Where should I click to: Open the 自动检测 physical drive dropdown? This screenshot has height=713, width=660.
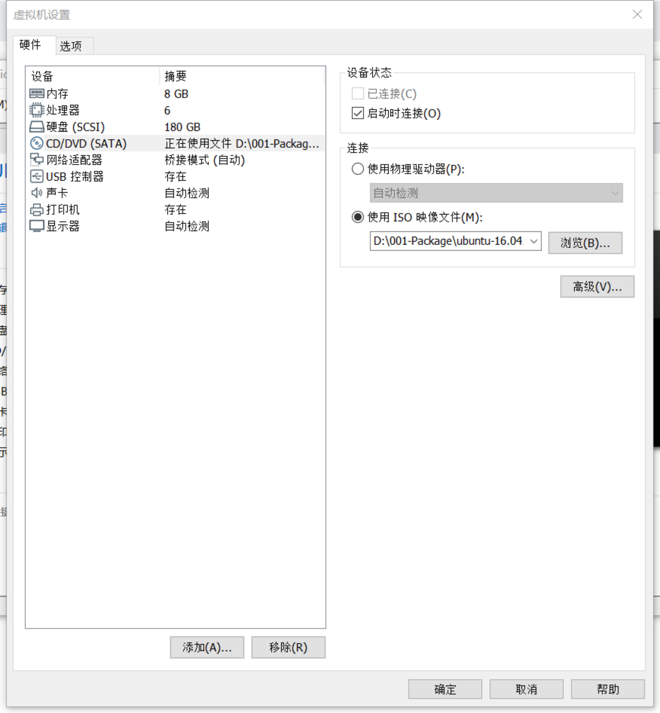(x=496, y=193)
